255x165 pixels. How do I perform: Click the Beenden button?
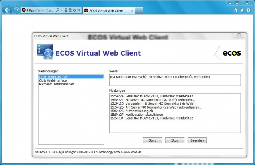197,140
